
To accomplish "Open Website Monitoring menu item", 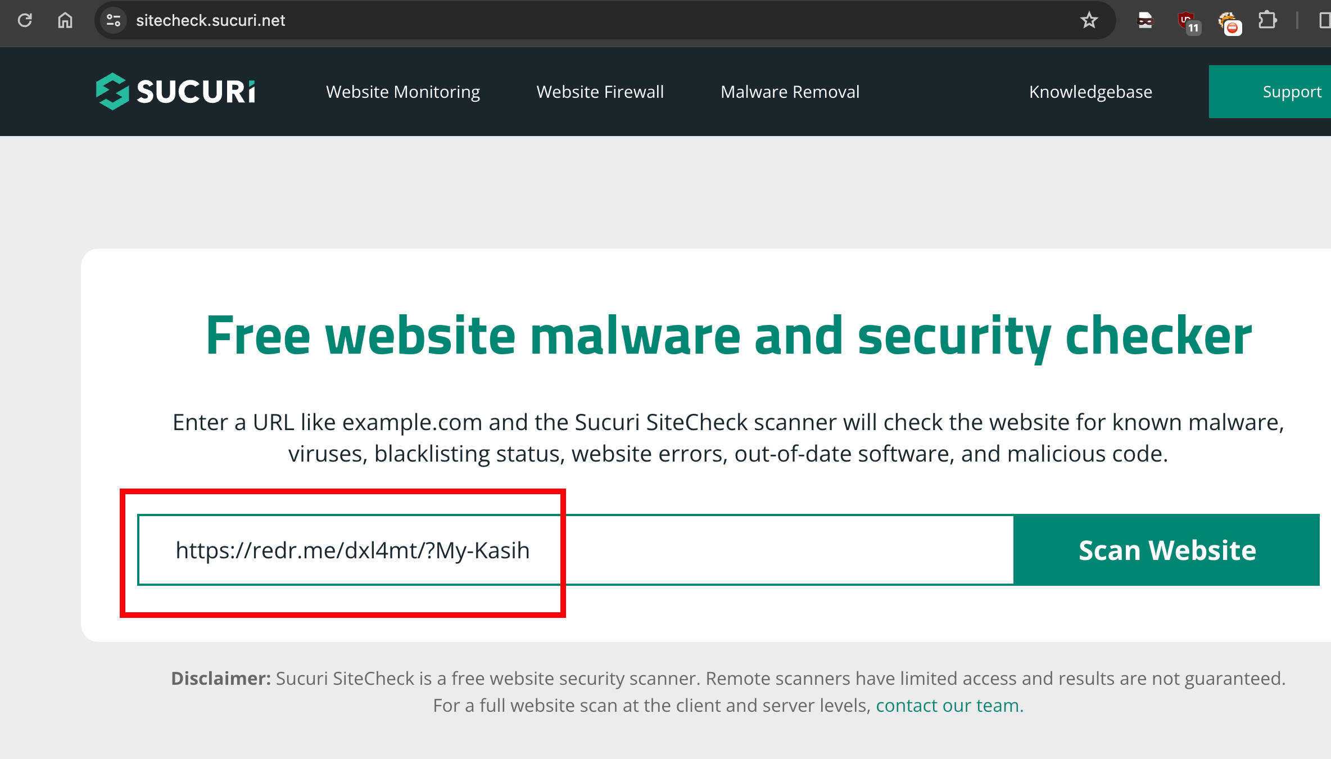I will point(403,92).
